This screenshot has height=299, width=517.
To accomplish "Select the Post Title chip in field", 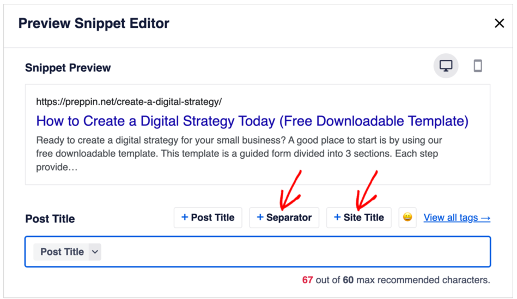I will 62,252.
